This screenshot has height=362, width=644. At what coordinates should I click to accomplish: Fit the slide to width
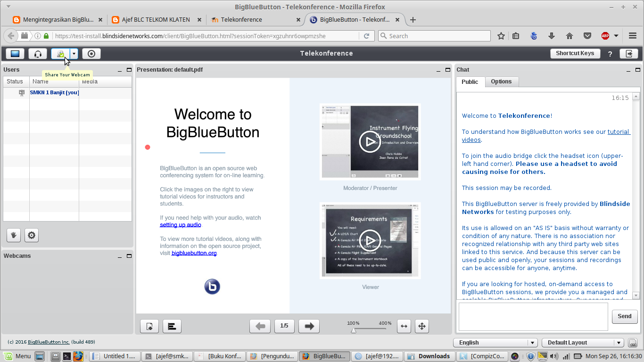(404, 326)
